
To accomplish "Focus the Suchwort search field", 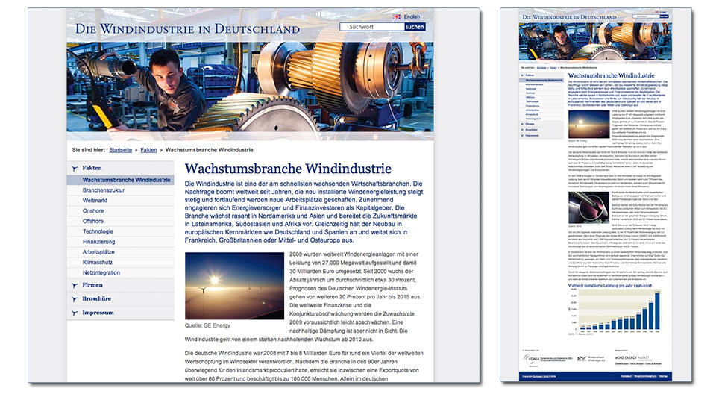I will (x=371, y=27).
